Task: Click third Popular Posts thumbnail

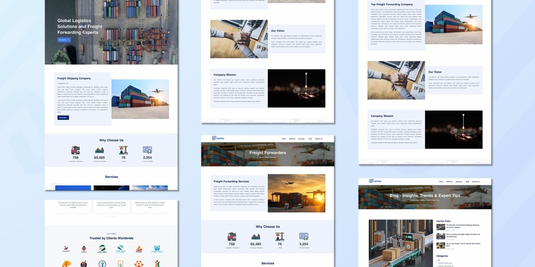Action: [x=441, y=245]
